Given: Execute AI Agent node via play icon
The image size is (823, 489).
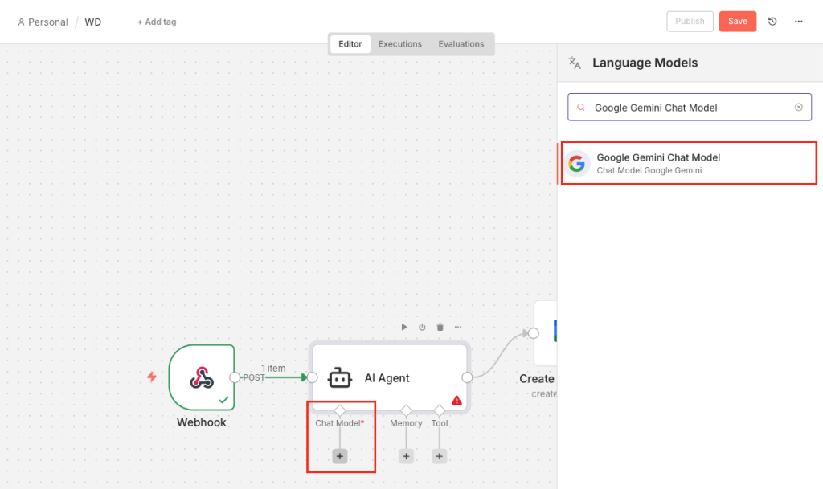Looking at the screenshot, I should 404,328.
